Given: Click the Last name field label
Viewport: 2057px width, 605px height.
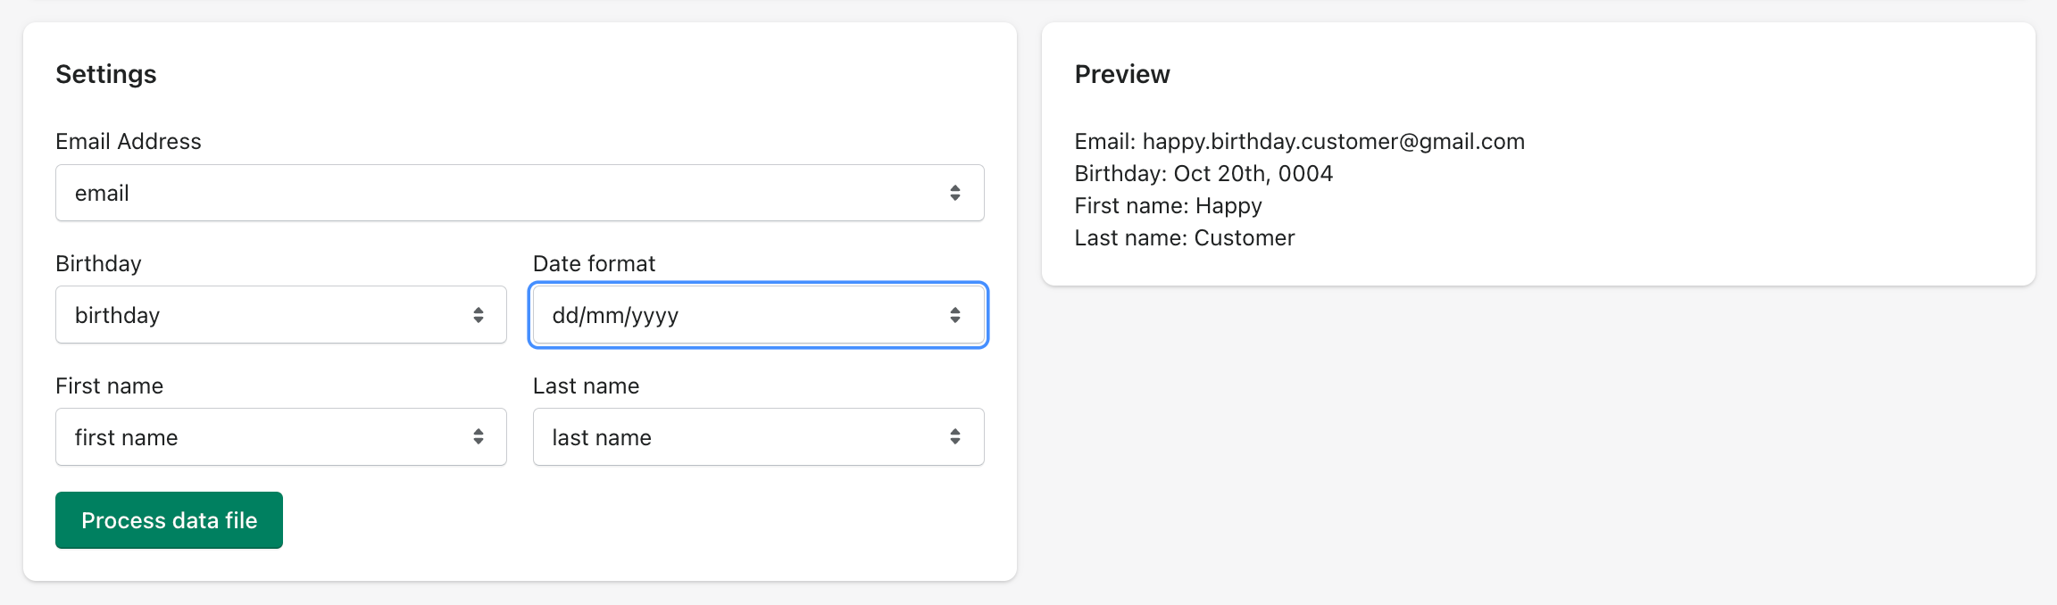Looking at the screenshot, I should pos(586,386).
